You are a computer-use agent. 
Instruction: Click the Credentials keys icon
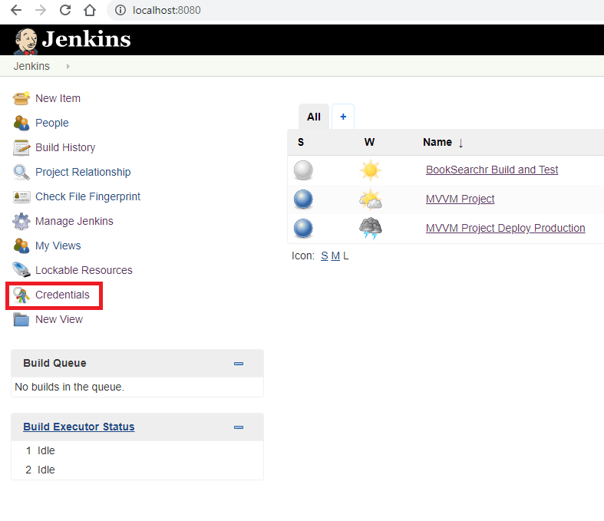click(x=21, y=295)
